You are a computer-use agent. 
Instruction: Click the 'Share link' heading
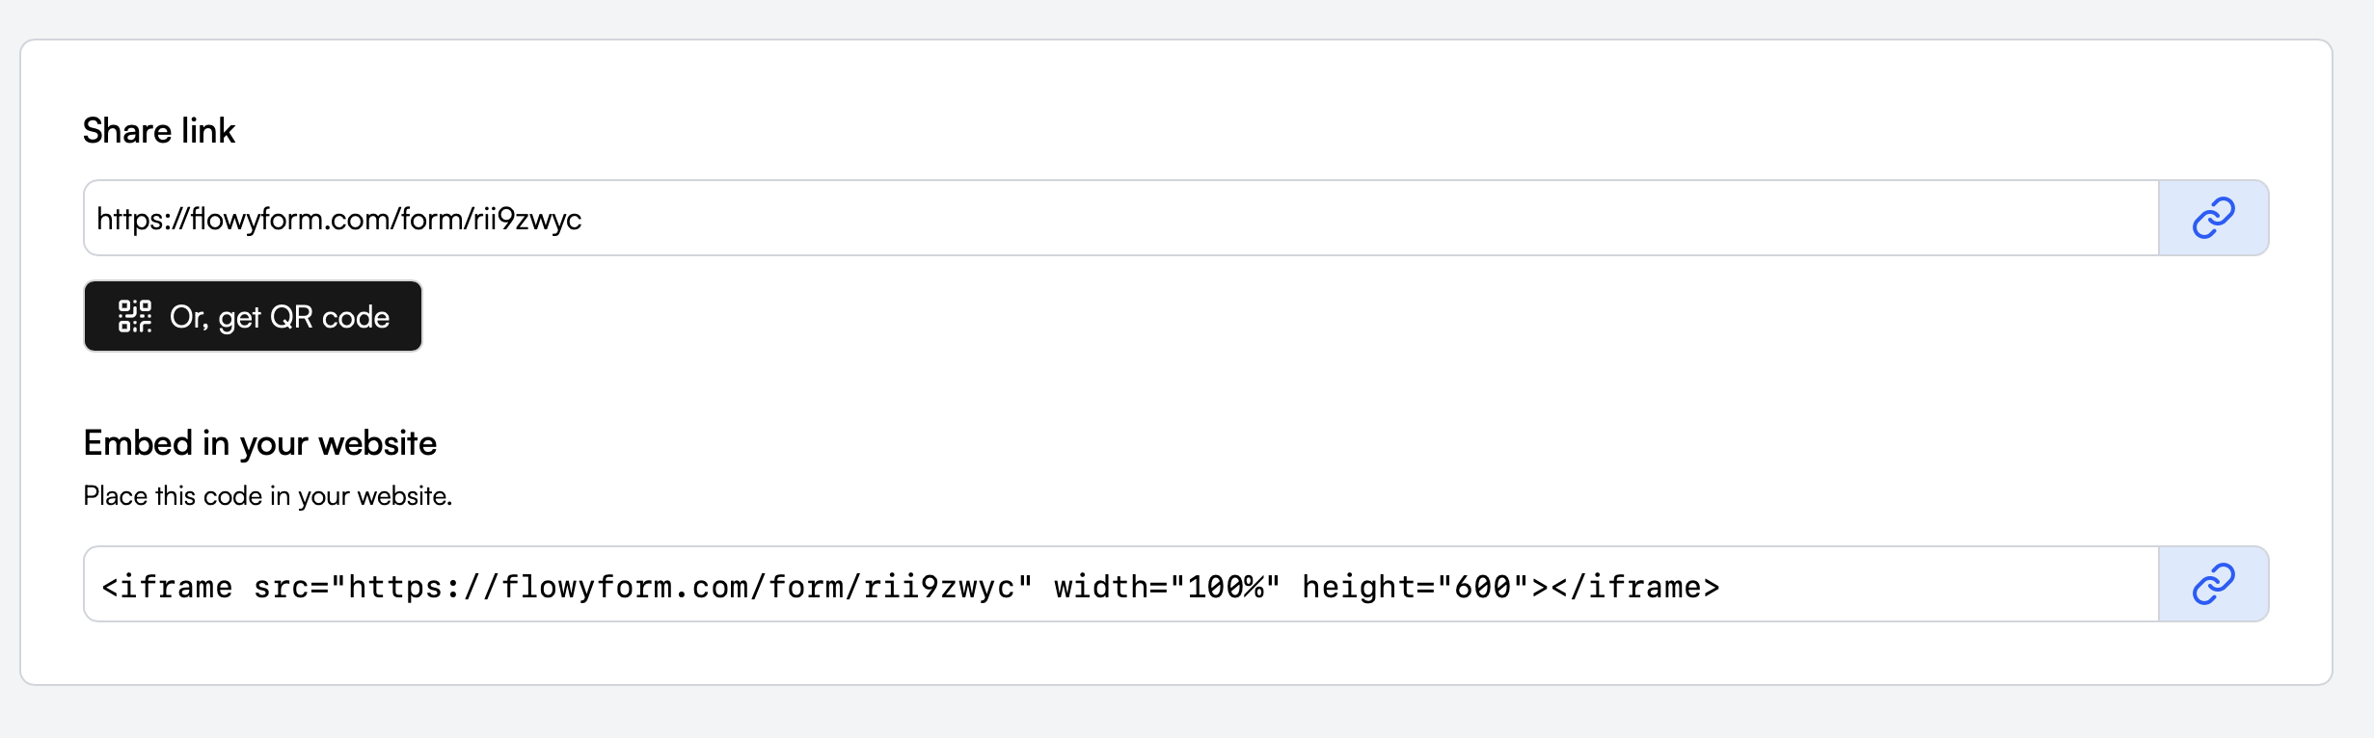tap(159, 130)
